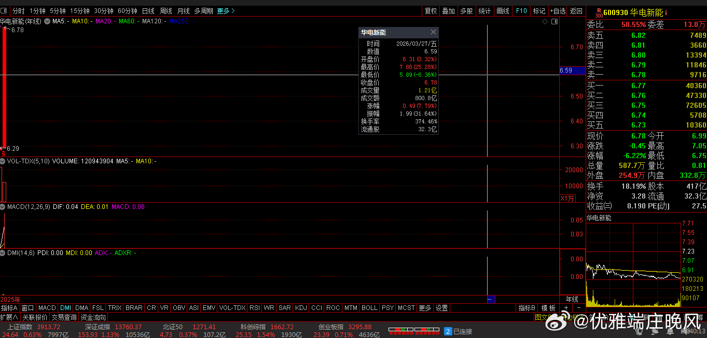Click the 已连接 connection status
707x338 pixels.
point(462,331)
